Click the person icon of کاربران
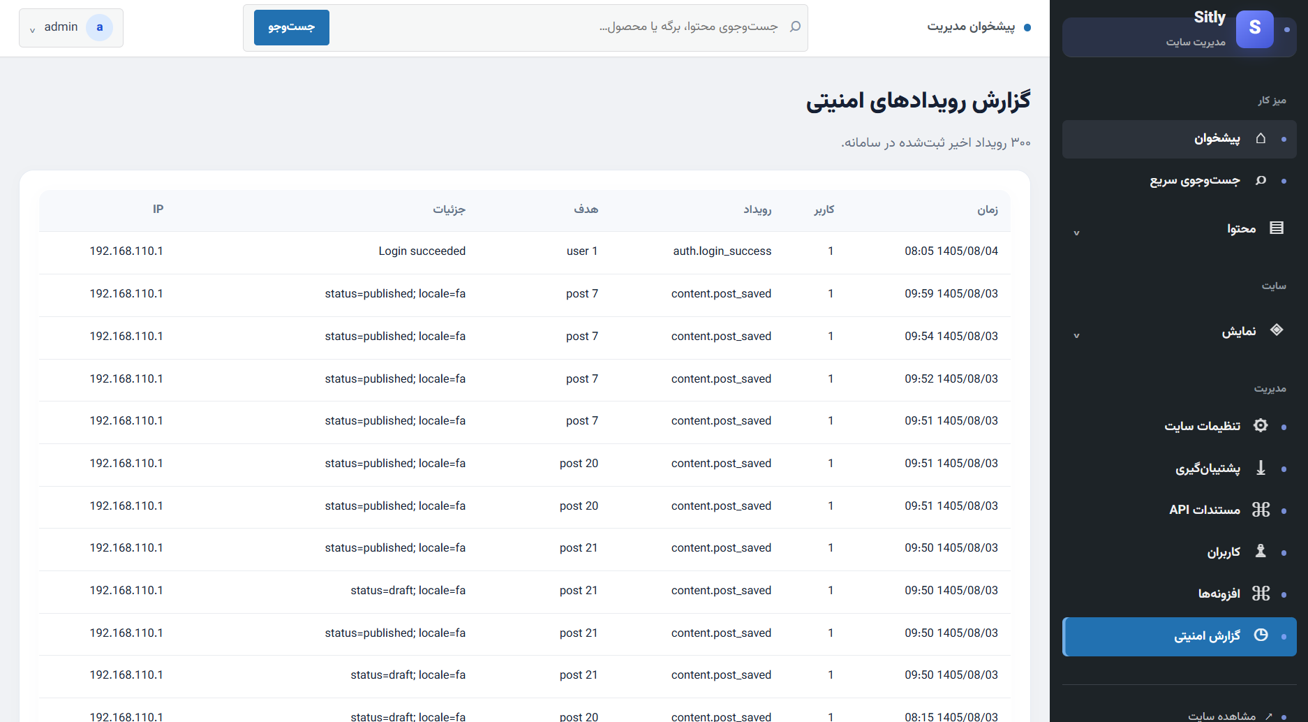 [1261, 551]
